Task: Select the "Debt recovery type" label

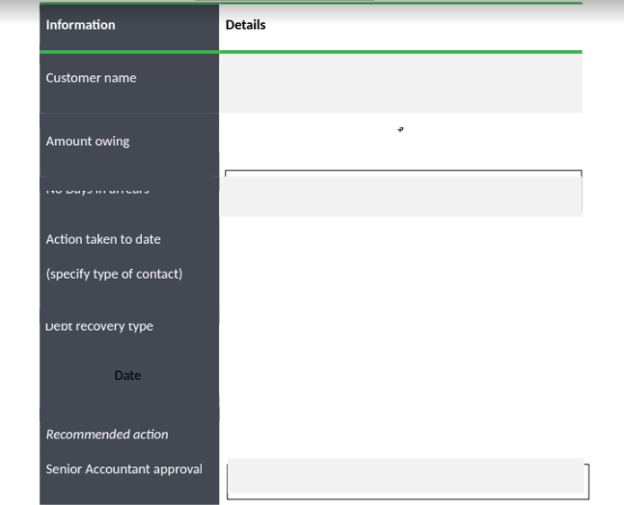Action: tap(99, 327)
